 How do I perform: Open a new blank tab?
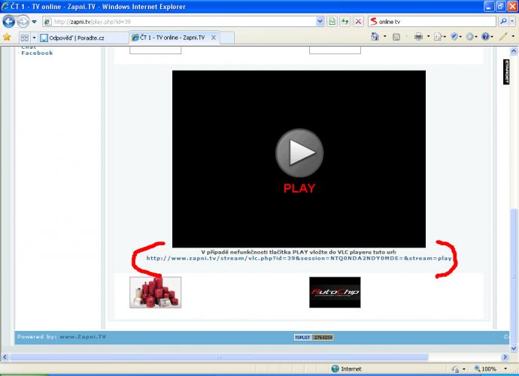click(x=227, y=38)
